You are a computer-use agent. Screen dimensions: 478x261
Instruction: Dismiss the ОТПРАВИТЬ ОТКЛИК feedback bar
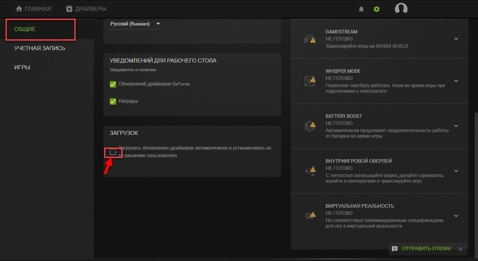[x=460, y=249]
